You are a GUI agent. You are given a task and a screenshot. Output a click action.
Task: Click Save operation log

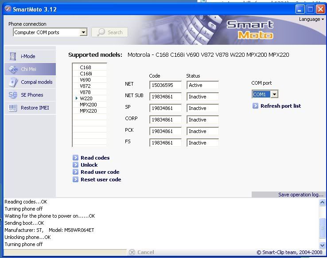301,195
